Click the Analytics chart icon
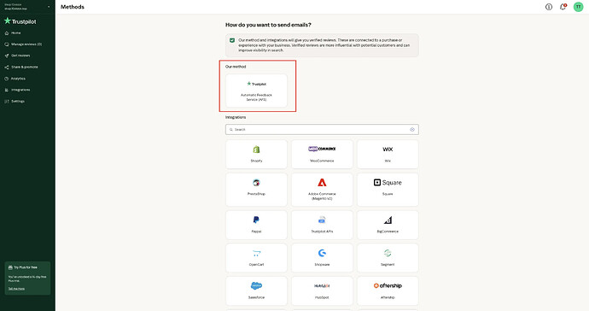Screen dimensions: 589x311 point(6,79)
